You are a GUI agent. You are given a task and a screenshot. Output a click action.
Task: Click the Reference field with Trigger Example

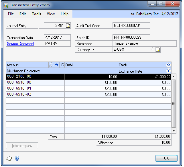[145, 44]
